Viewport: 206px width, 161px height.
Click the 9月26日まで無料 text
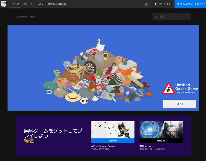(100, 149)
